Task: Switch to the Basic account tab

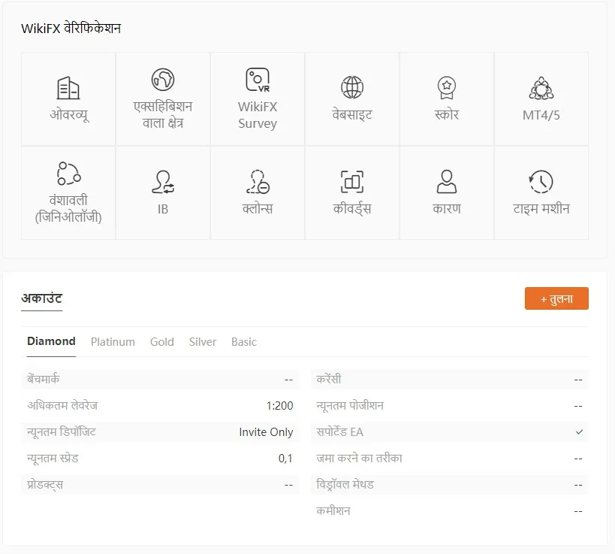Action: 244,342
